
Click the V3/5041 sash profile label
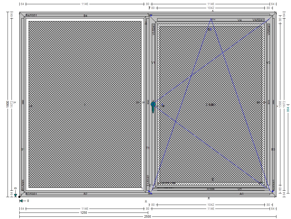click(269, 29)
